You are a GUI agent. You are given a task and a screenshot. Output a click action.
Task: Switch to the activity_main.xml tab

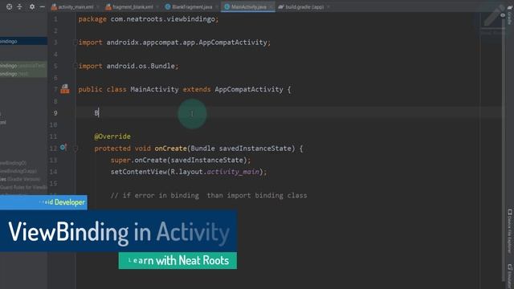tap(72, 7)
